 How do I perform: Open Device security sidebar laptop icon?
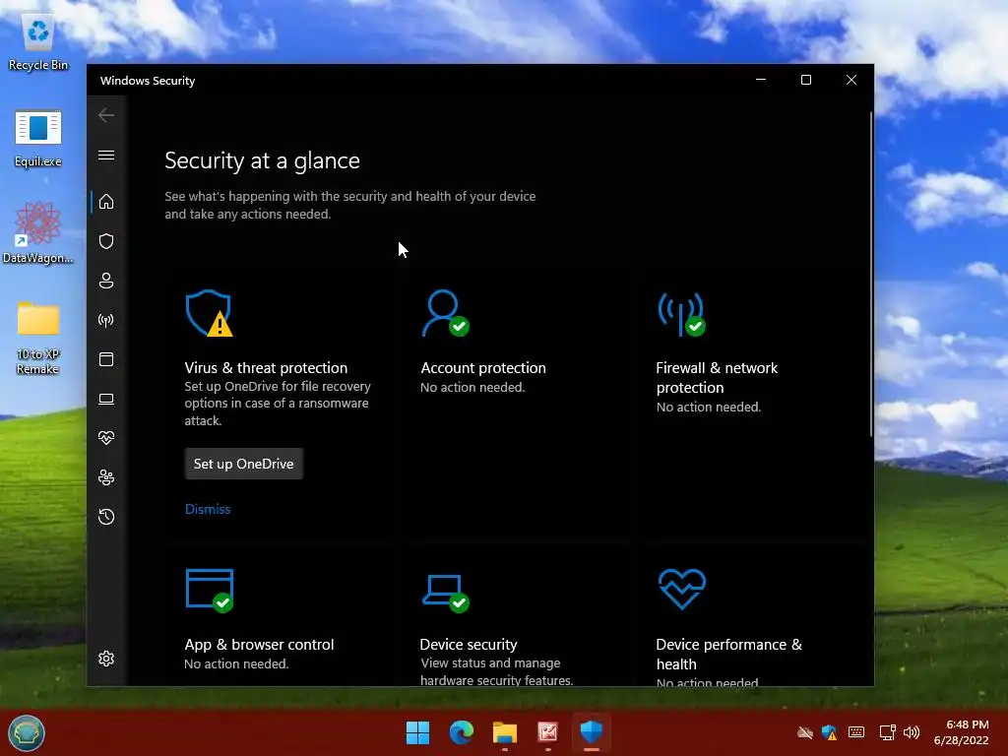(106, 400)
